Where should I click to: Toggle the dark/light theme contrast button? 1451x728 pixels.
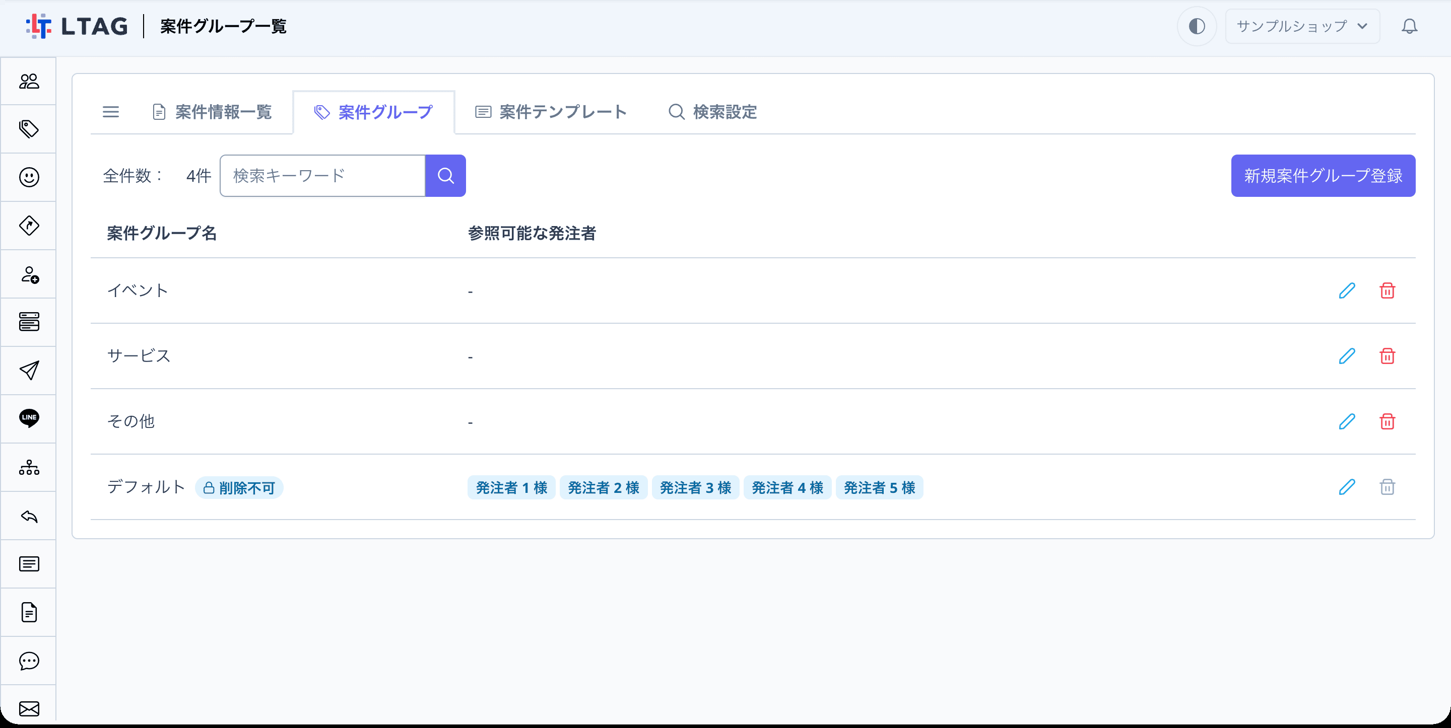(x=1197, y=27)
